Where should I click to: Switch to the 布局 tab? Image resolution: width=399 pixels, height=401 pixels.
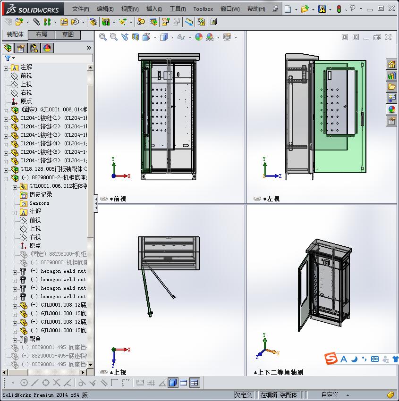click(42, 34)
